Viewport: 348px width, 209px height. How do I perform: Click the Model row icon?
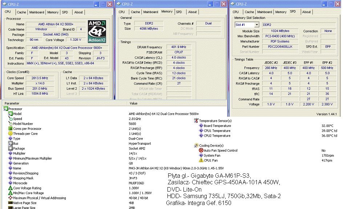pos(10,114)
